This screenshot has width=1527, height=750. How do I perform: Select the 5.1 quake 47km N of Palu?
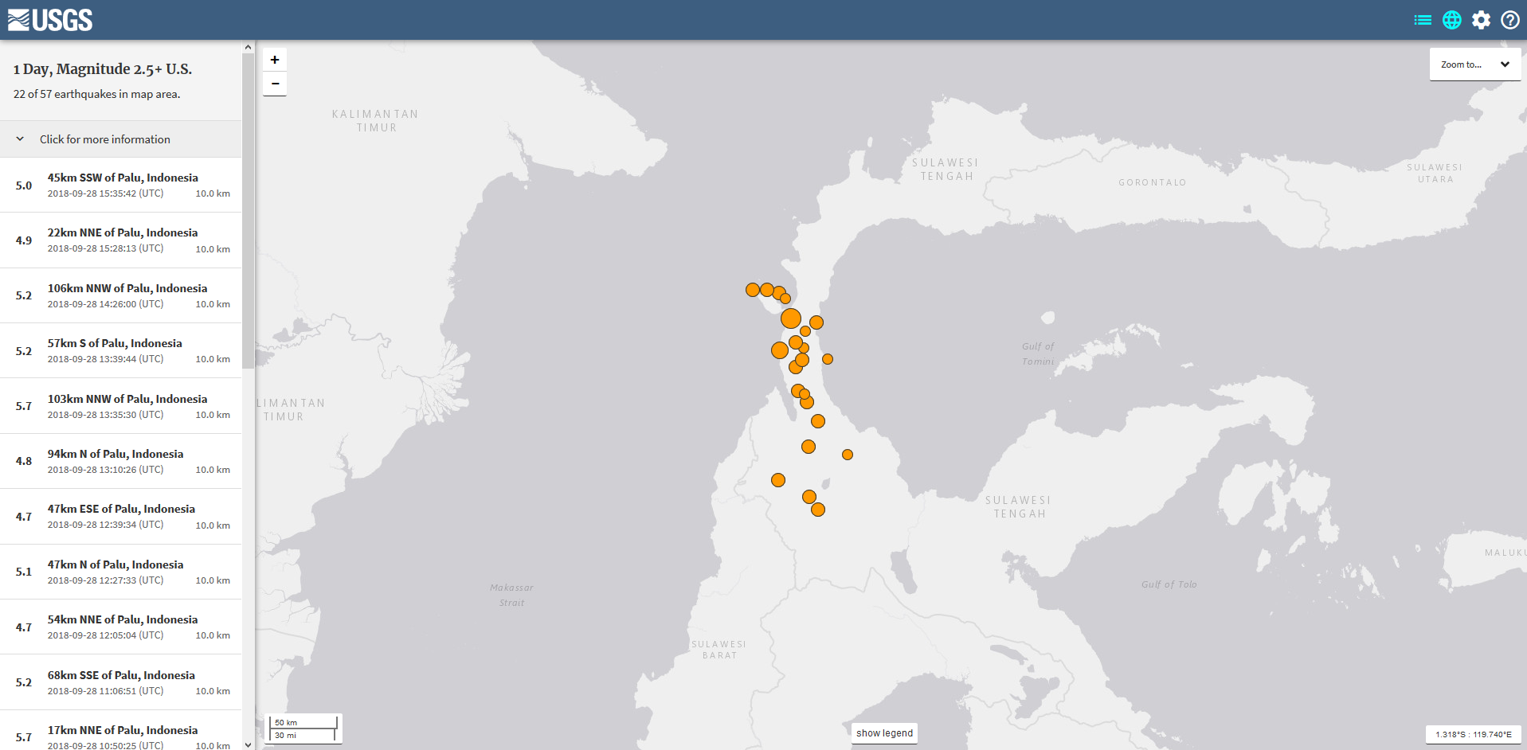pyautogui.click(x=122, y=572)
